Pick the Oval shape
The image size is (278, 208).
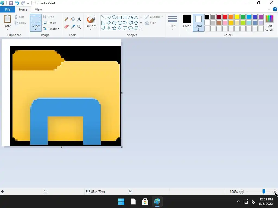114,17
